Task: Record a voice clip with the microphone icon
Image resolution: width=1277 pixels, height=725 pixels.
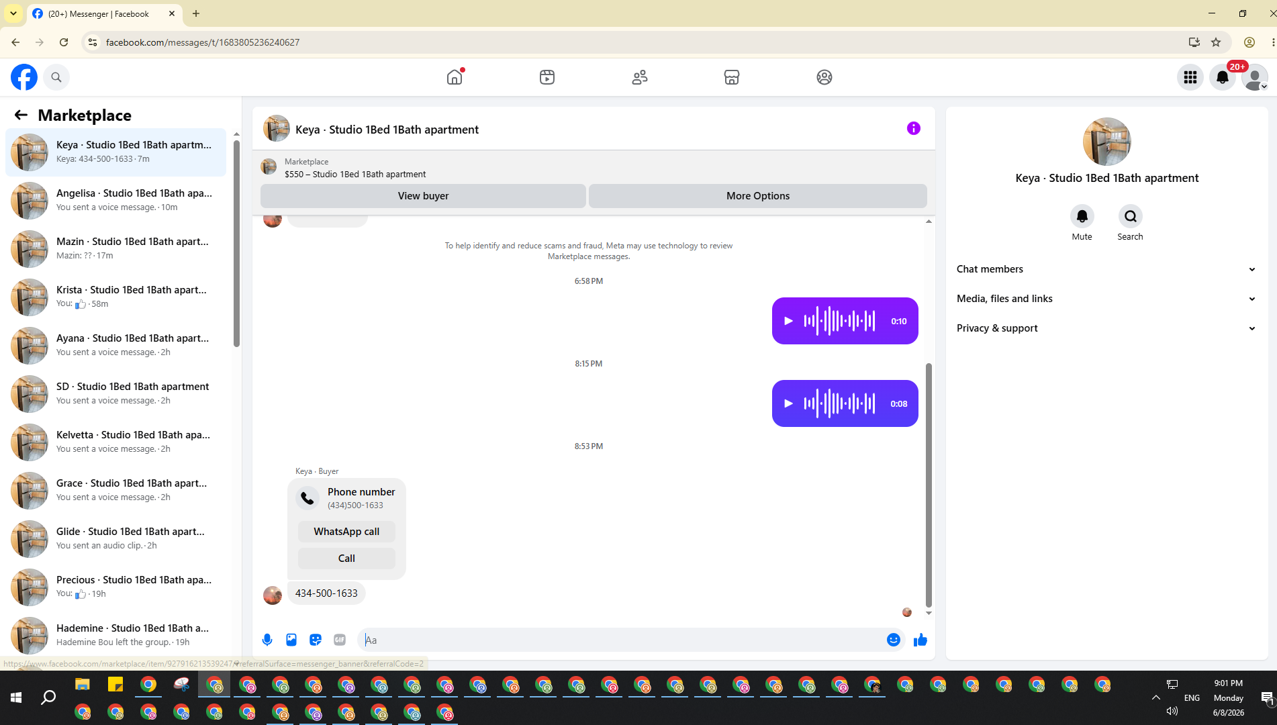Action: [x=267, y=640]
